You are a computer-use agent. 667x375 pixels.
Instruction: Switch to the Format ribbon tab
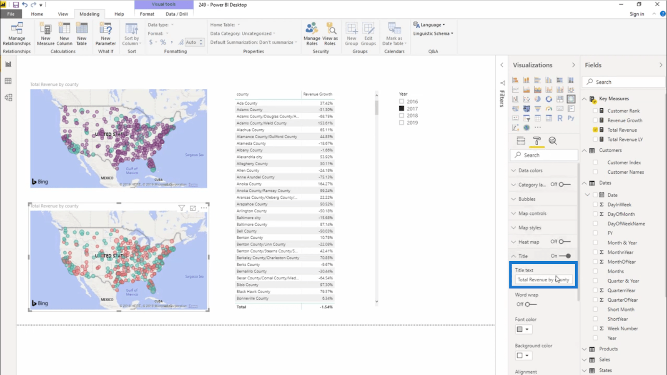(147, 14)
